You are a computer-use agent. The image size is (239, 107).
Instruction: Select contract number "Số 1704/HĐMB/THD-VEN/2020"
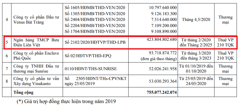point(95,31)
